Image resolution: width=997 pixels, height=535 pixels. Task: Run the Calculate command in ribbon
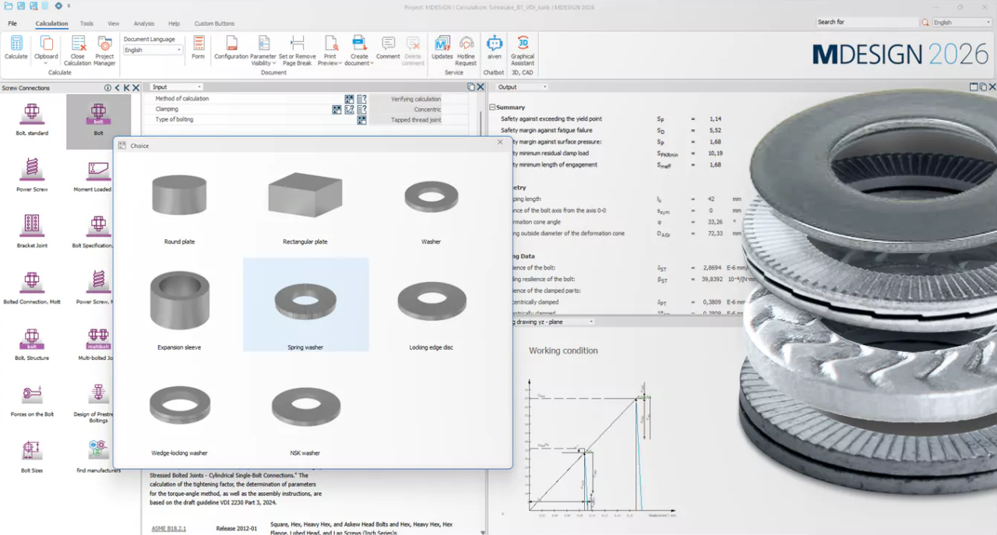tap(16, 48)
